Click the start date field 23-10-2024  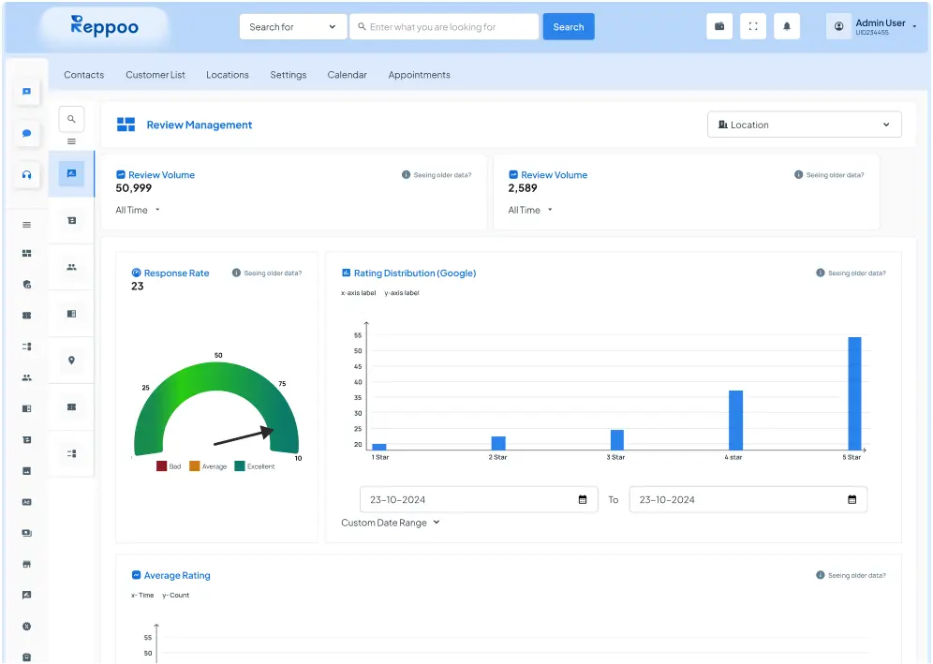(479, 500)
